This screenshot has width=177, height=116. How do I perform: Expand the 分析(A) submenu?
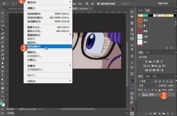pos(48,81)
